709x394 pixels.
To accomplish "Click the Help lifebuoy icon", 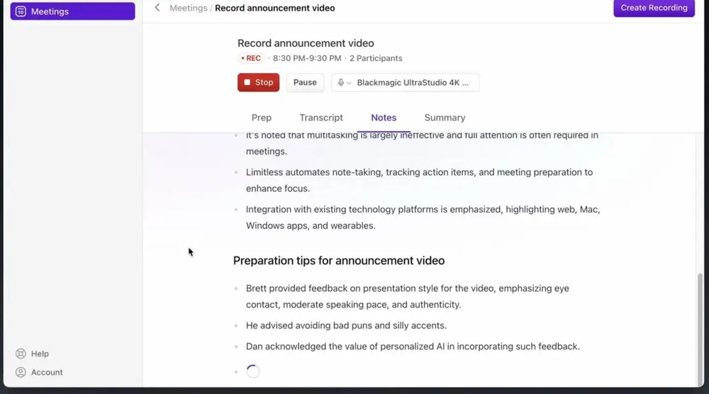I will tap(21, 354).
